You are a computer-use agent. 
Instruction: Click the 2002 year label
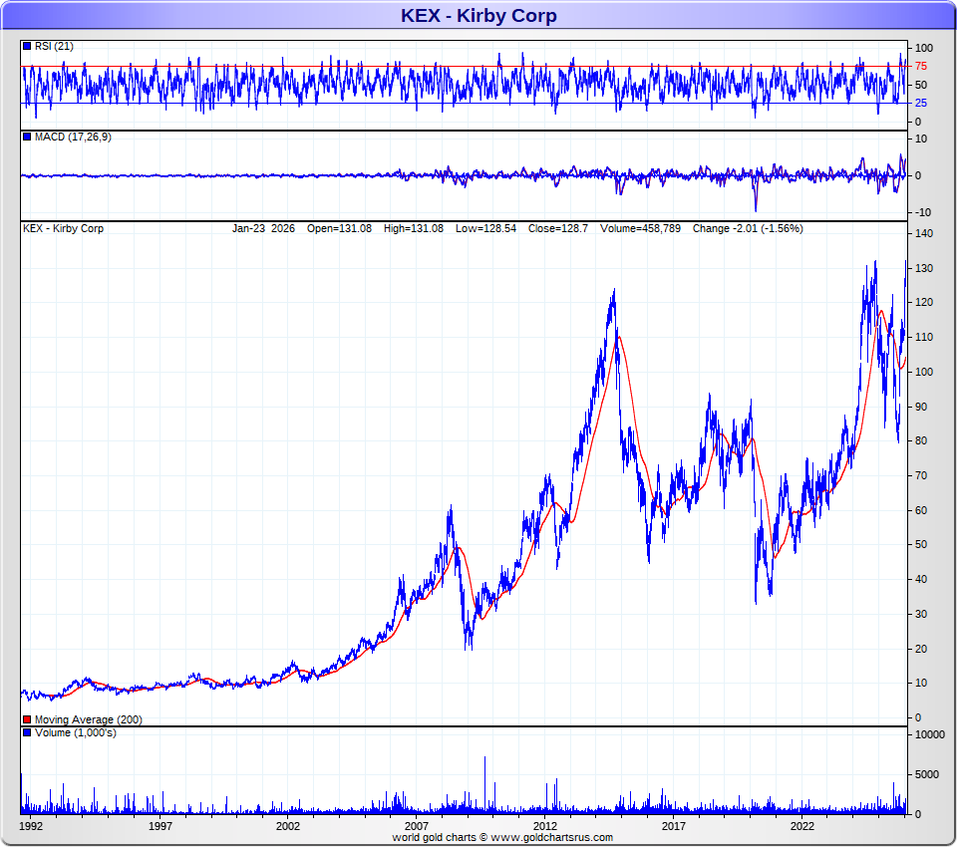(x=288, y=826)
